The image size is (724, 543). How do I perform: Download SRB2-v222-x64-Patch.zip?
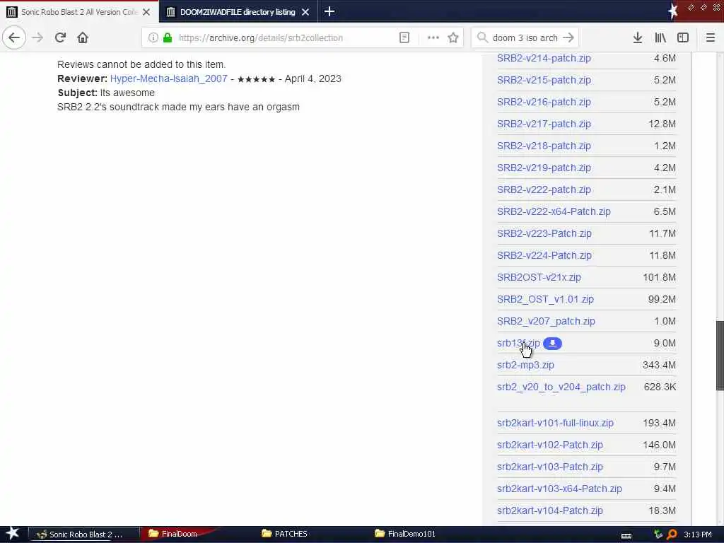click(554, 211)
